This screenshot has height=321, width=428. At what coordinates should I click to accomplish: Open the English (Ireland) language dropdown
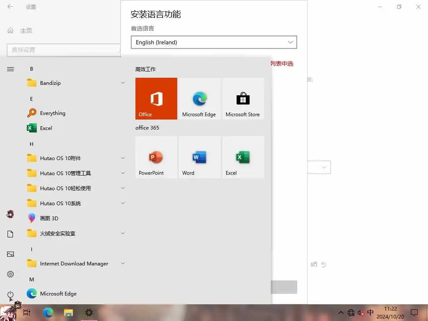point(214,42)
